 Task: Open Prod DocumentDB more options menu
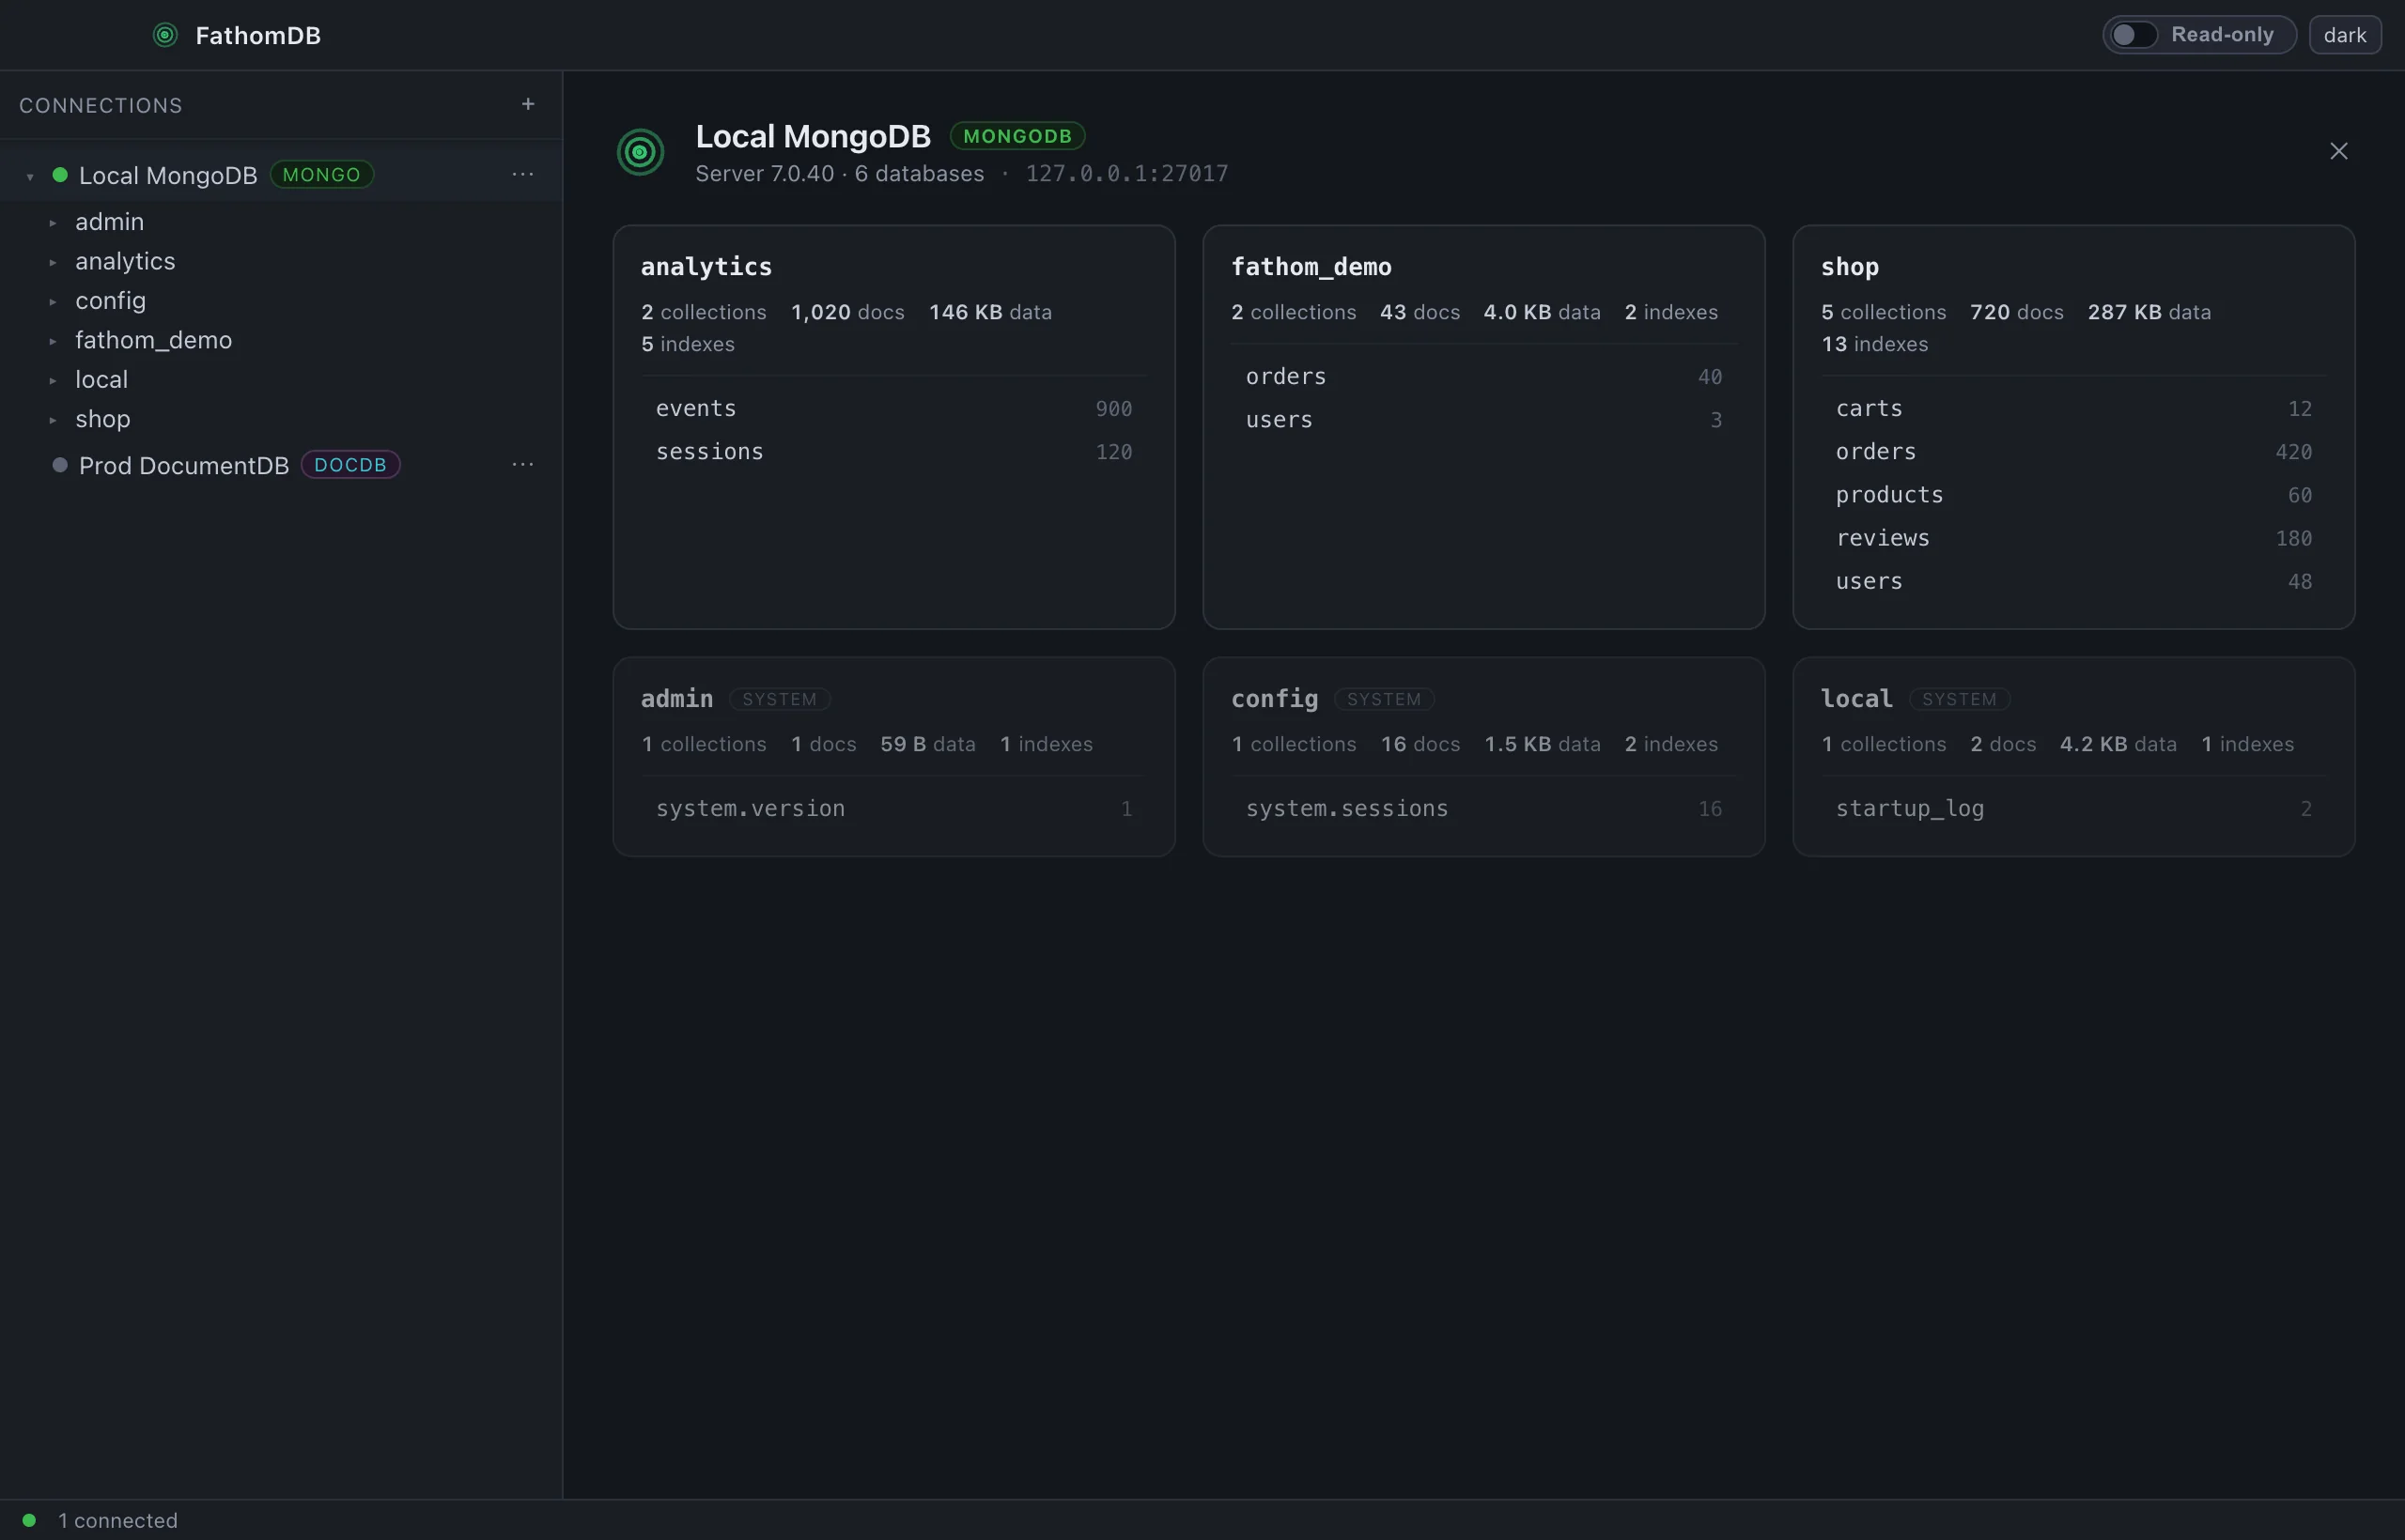(522, 464)
